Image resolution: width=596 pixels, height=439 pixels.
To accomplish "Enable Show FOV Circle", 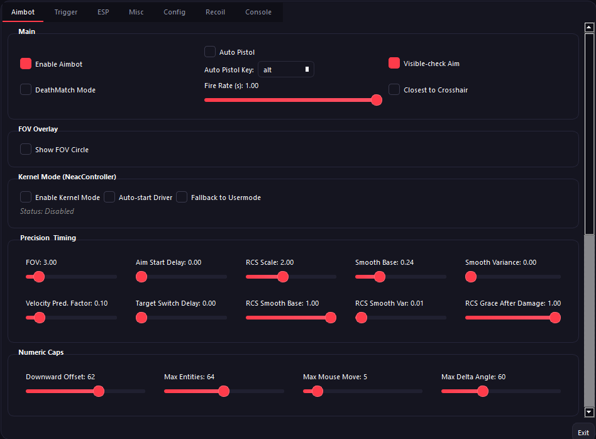I will [x=26, y=149].
